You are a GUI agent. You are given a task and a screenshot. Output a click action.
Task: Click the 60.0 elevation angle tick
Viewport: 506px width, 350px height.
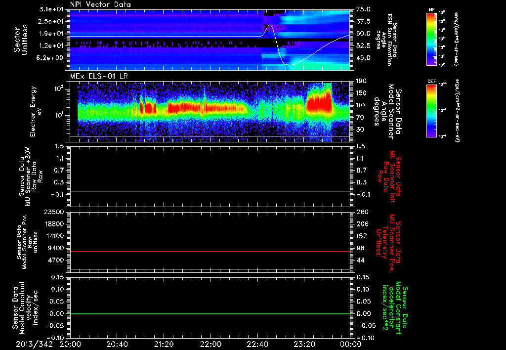[363, 34]
